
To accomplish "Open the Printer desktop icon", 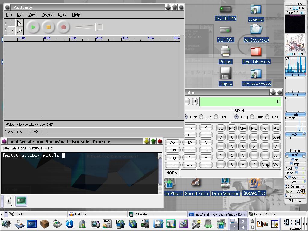I will click(226, 55).
